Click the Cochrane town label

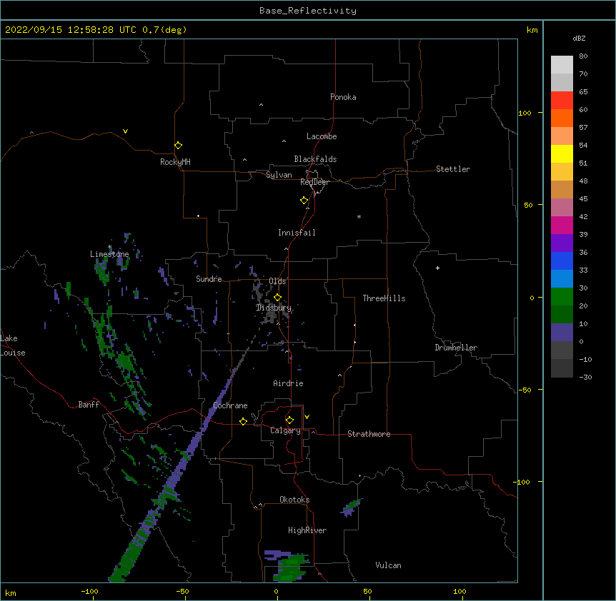click(230, 405)
